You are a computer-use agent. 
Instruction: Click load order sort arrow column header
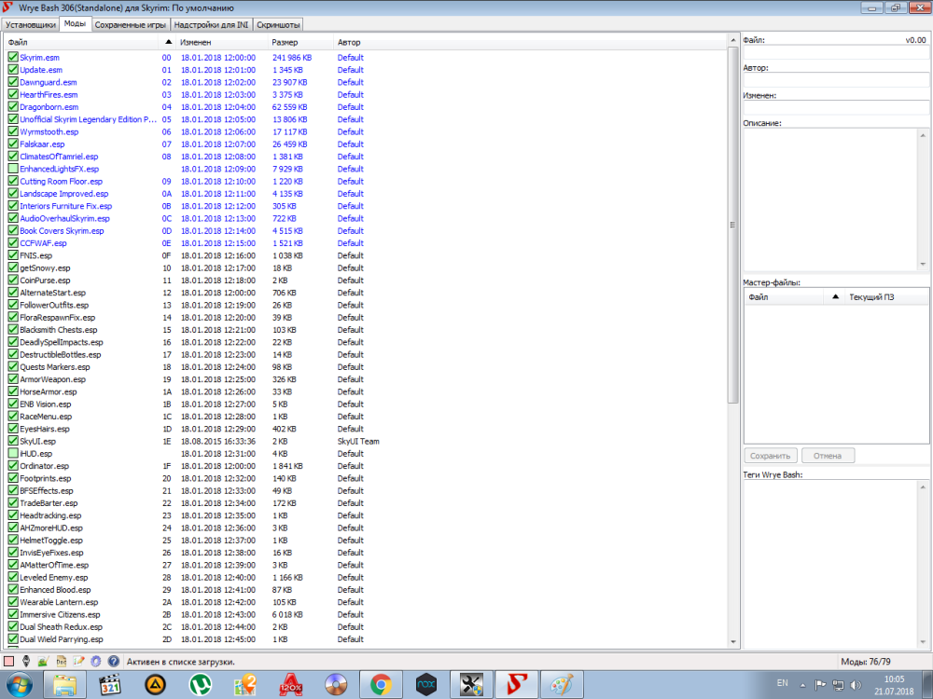(168, 42)
